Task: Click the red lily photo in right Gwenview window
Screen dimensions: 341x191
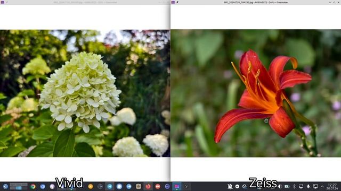Action: coord(256,93)
